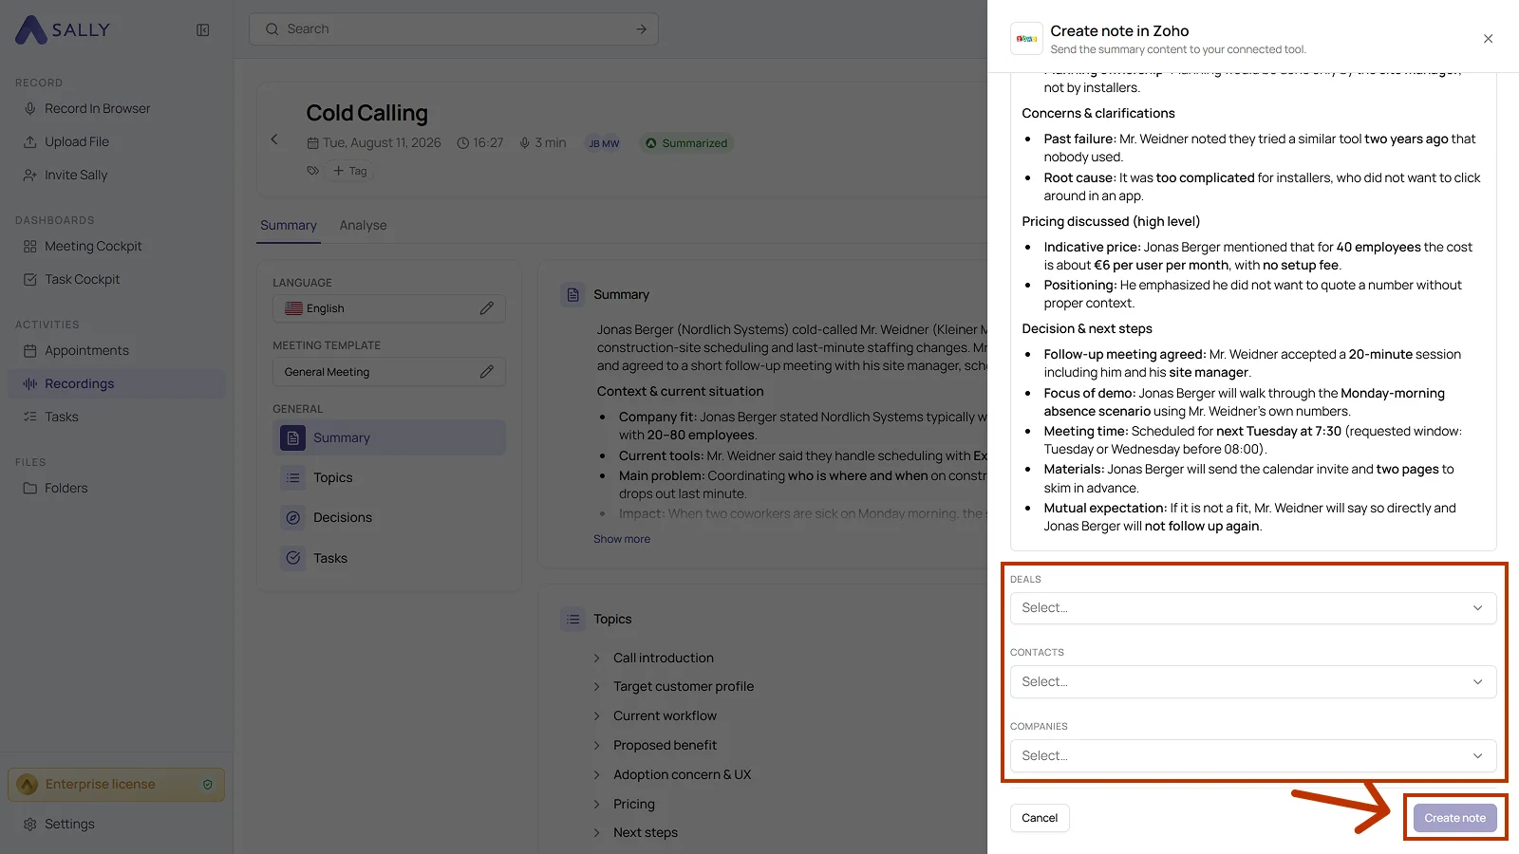Image resolution: width=1519 pixels, height=854 pixels.
Task: Click the Summary card document icon
Action: click(x=573, y=295)
